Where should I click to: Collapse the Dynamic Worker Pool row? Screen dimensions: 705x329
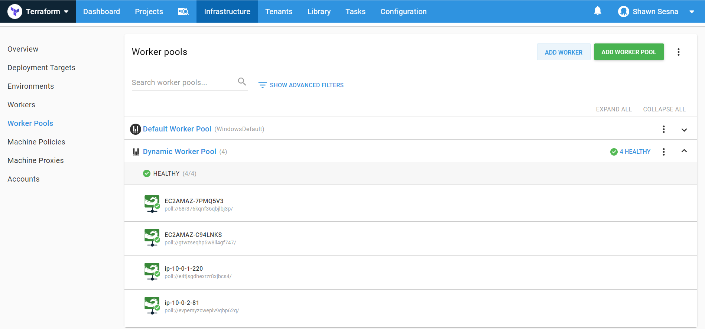(684, 151)
